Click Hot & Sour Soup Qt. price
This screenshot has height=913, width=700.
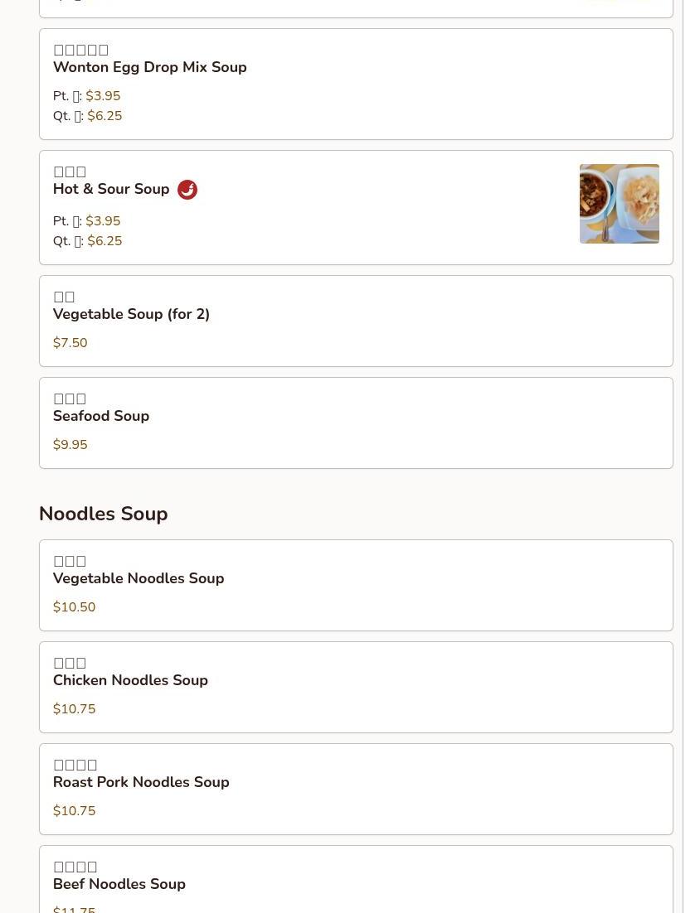coord(105,240)
